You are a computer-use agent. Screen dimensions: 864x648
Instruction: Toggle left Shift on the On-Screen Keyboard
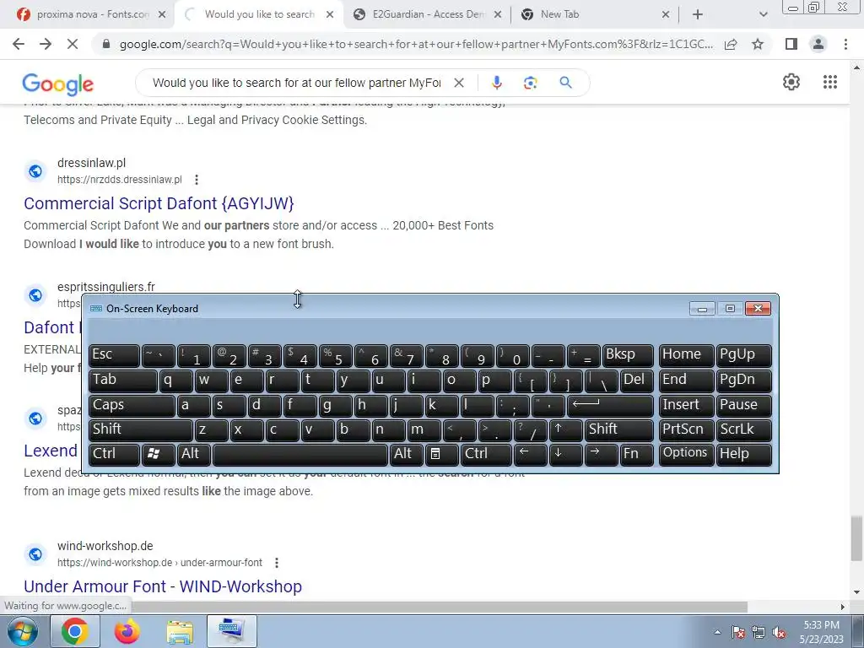(x=141, y=429)
